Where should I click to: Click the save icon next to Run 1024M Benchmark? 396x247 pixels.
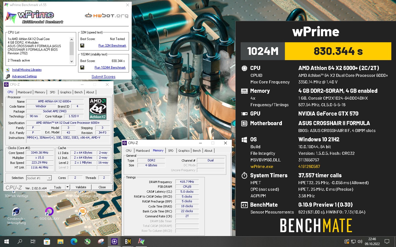point(82,68)
